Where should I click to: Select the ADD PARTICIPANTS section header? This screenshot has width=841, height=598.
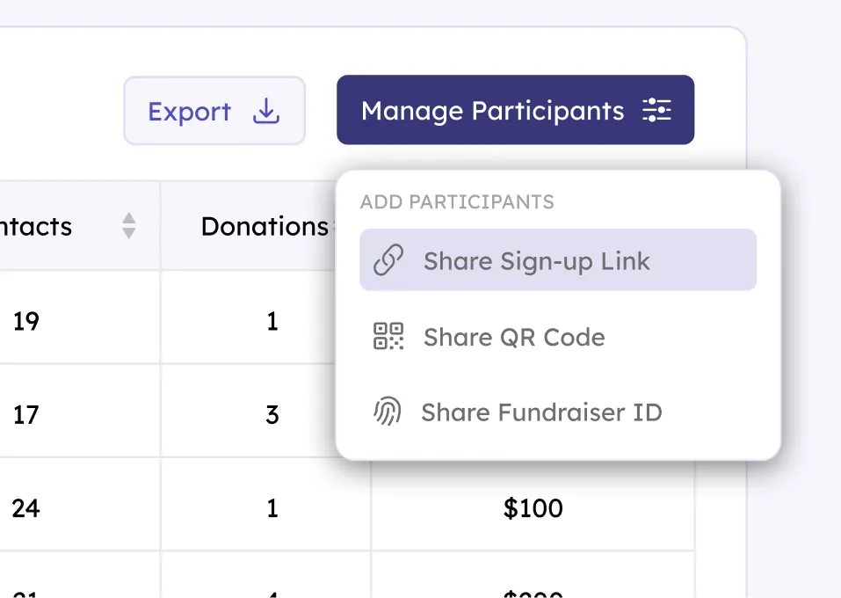click(x=457, y=202)
